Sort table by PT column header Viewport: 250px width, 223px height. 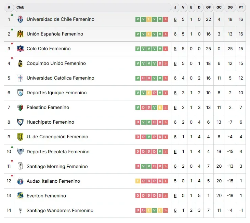[x=241, y=7]
